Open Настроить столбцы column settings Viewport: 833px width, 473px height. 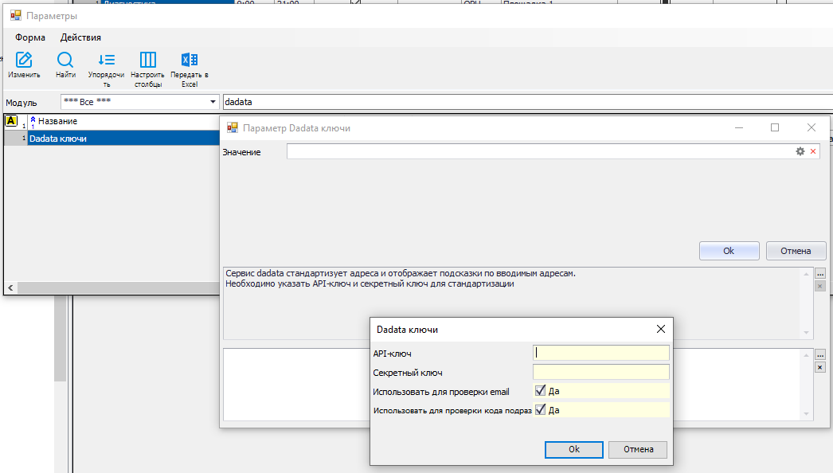pyautogui.click(x=147, y=61)
